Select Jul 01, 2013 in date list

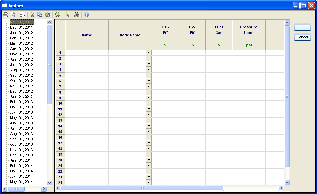pyautogui.click(x=21, y=128)
